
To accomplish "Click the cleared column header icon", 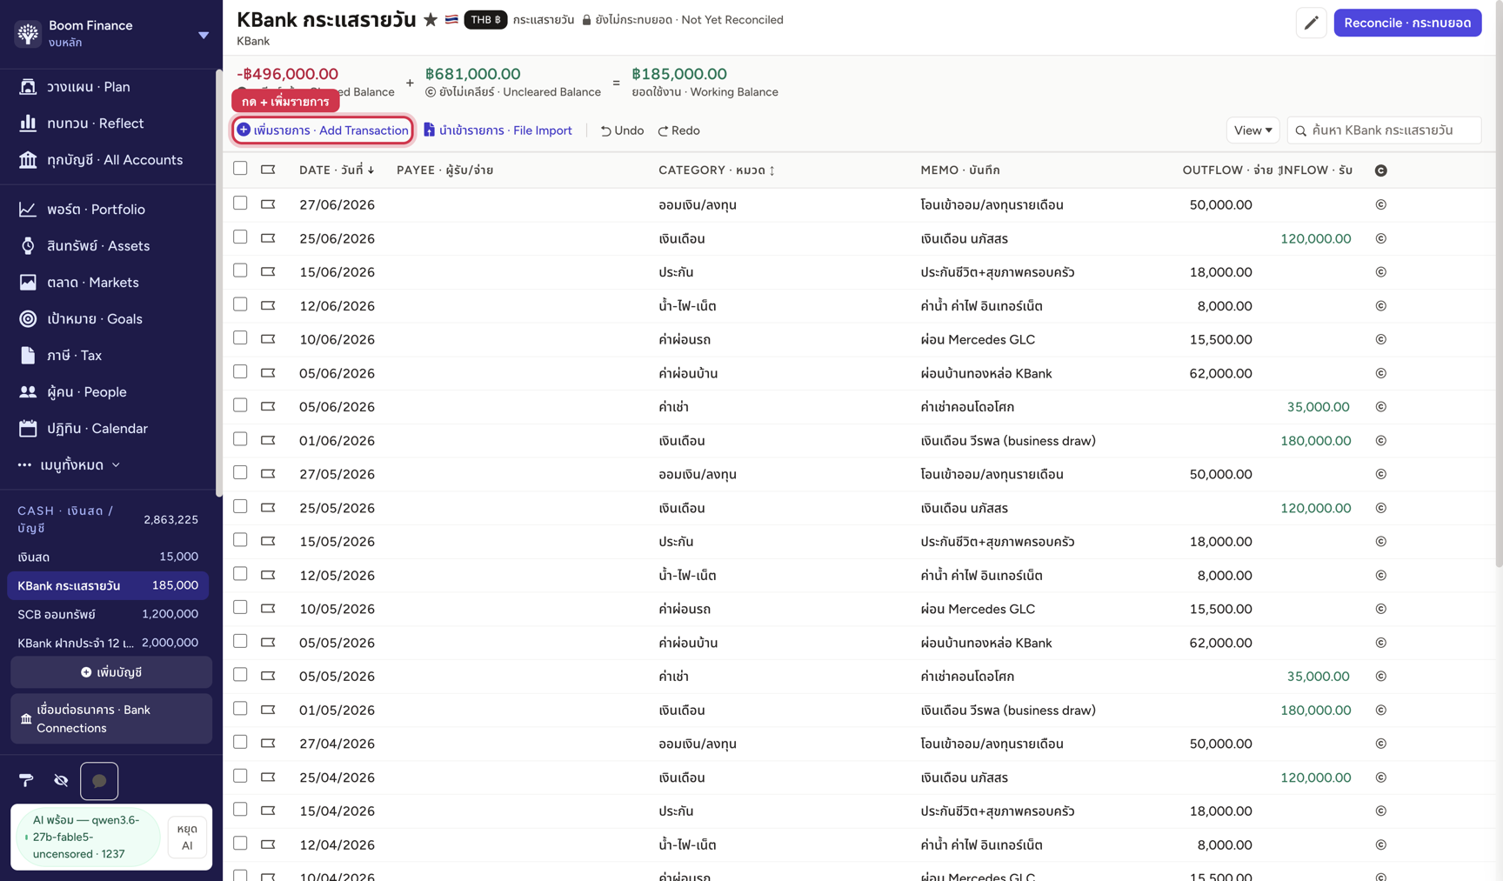I will (1380, 170).
